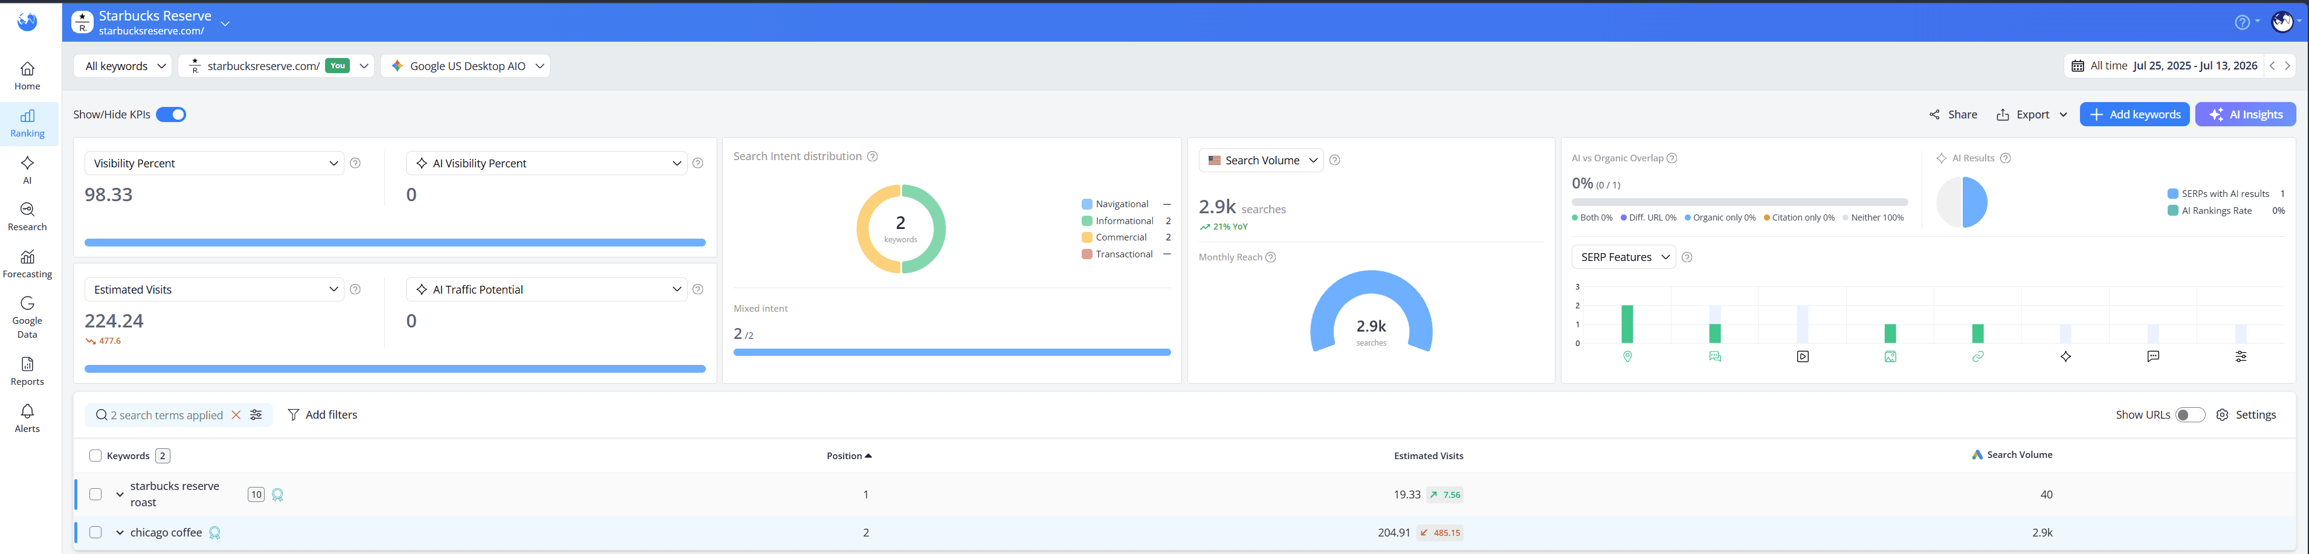
Task: Open the AI section in sidebar
Action: [x=28, y=170]
